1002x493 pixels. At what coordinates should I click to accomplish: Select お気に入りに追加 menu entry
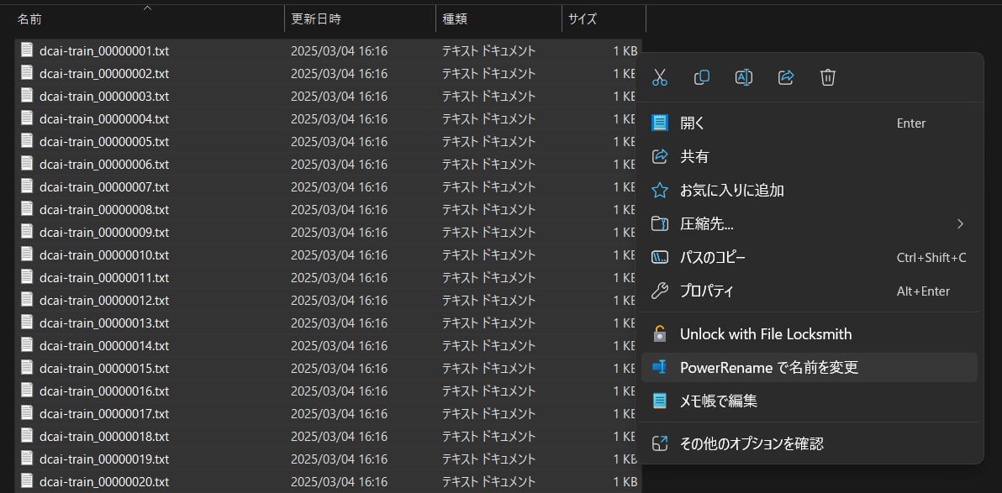point(809,191)
